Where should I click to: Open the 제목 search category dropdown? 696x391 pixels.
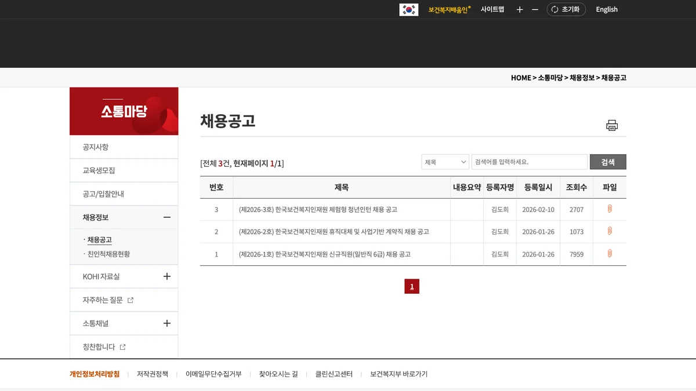click(445, 162)
